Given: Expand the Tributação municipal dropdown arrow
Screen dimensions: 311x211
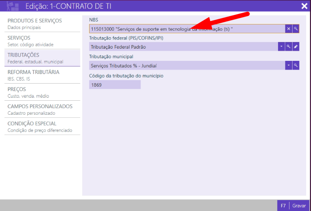Looking at the screenshot, I should (289, 65).
